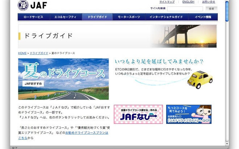Click the ドライブガイド breadcrumb link

pos(39,53)
